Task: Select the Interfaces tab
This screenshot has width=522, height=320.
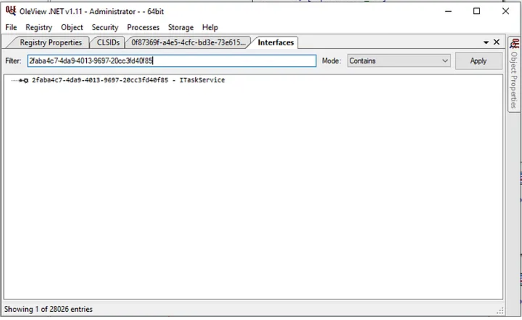Action: (276, 43)
